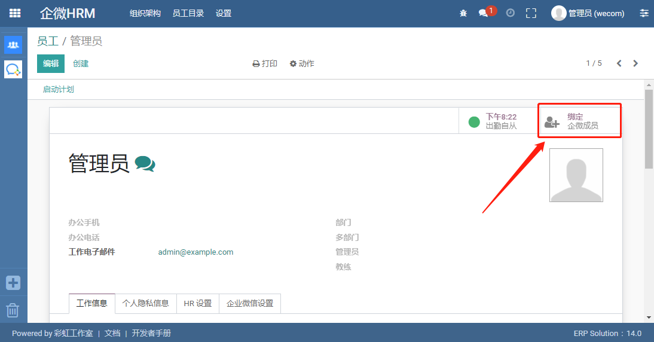
Task: Open 员工目录 menu
Action: pyautogui.click(x=188, y=13)
